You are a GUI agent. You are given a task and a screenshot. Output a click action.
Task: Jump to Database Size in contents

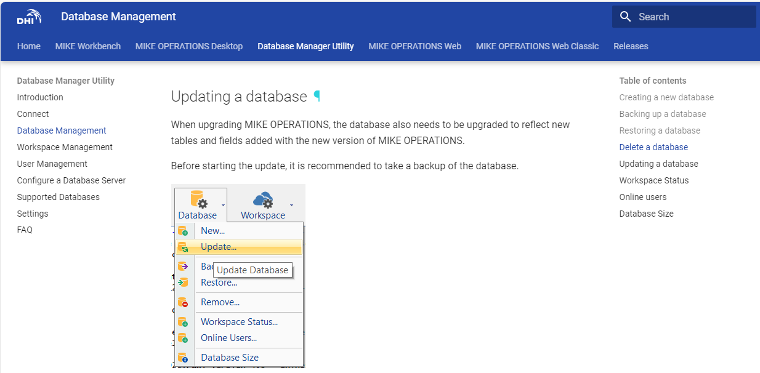click(647, 214)
